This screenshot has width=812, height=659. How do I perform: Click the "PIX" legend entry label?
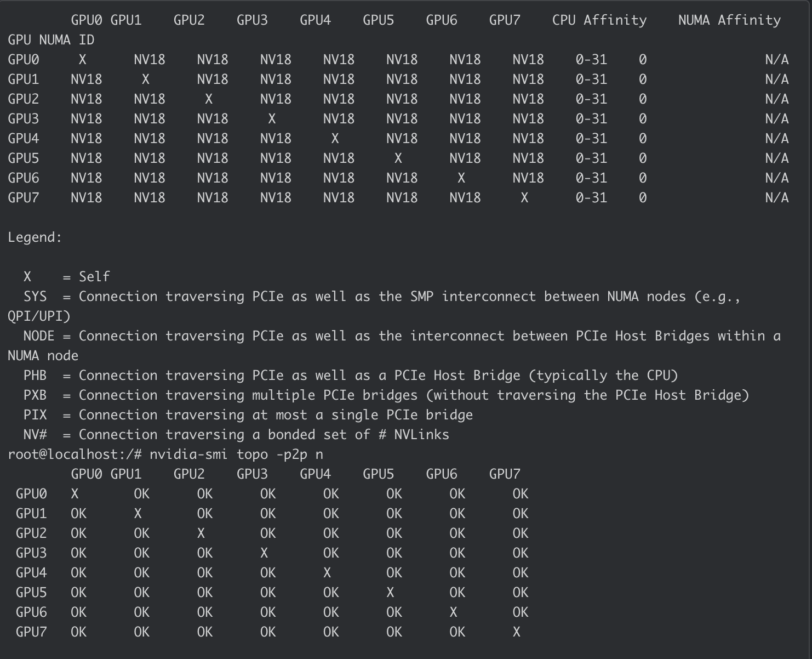pyautogui.click(x=35, y=415)
